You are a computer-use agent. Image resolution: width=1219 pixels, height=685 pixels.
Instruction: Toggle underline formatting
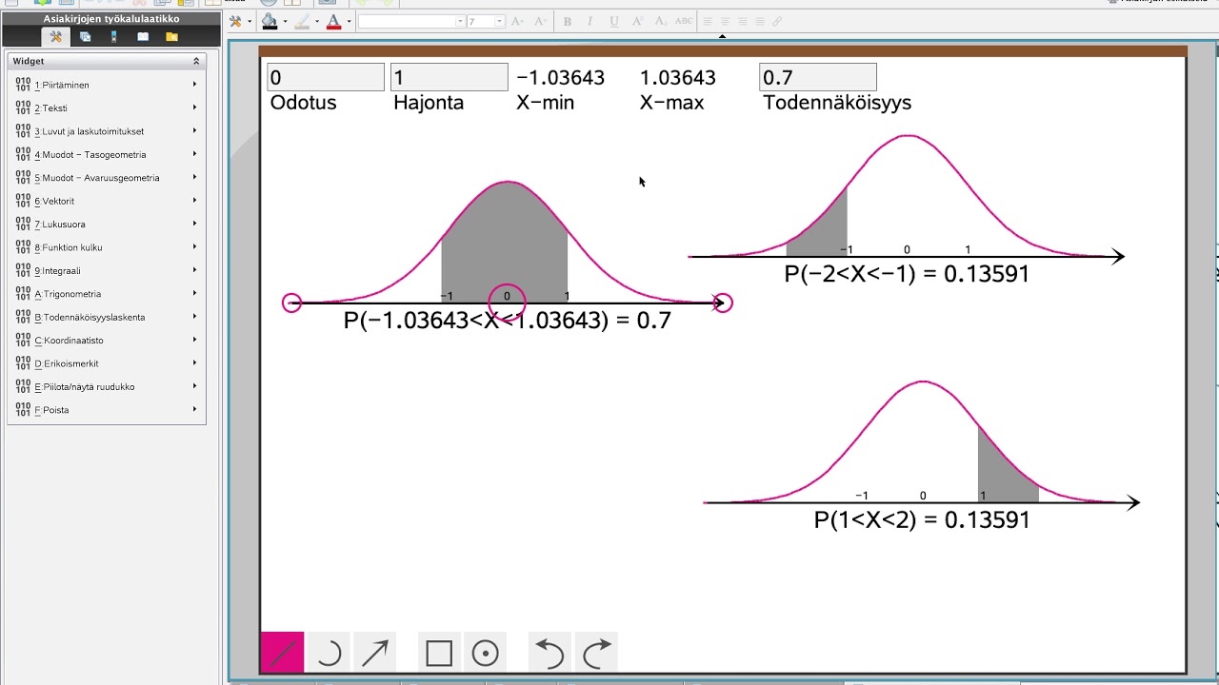coord(613,21)
